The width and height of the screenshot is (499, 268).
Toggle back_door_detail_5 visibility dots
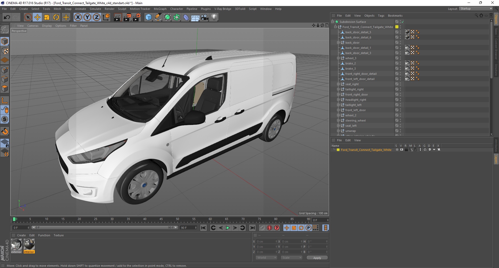pyautogui.click(x=400, y=32)
